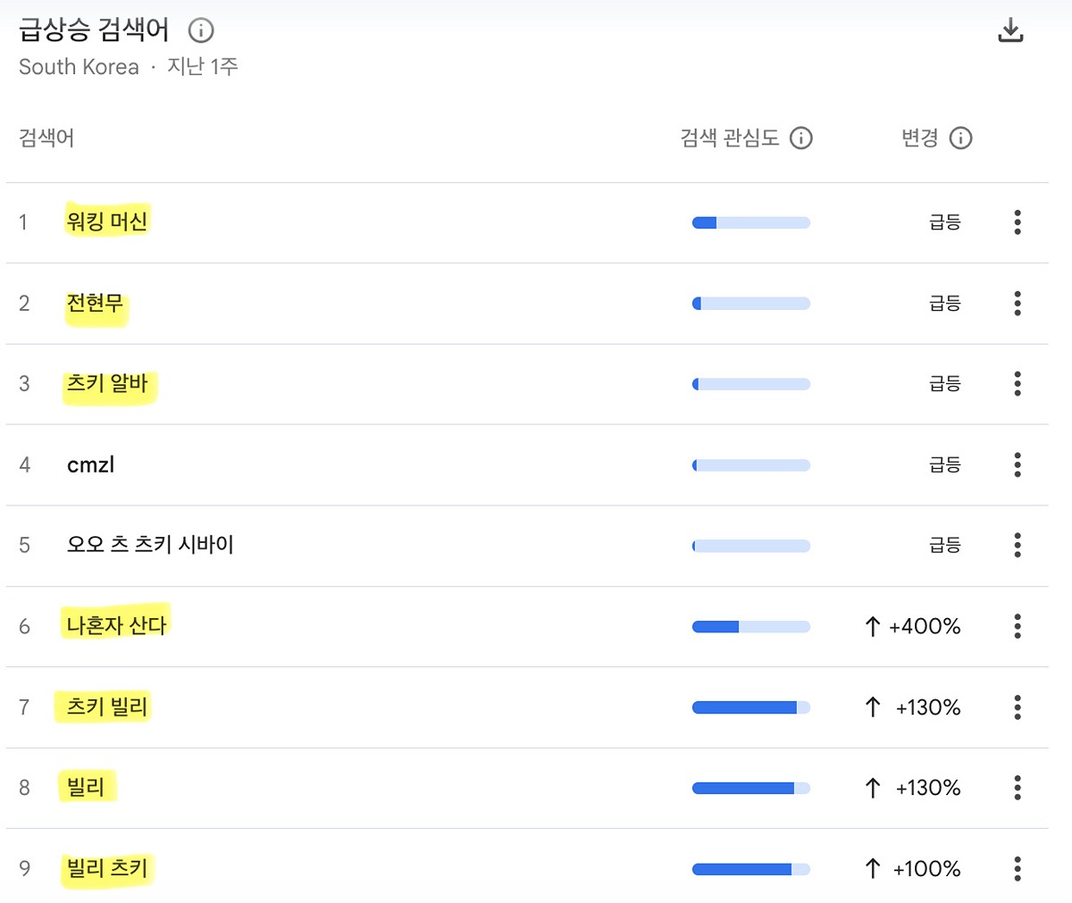Open three-dot menu for cmzl row
The width and height of the screenshot is (1072, 903).
pyautogui.click(x=1017, y=464)
